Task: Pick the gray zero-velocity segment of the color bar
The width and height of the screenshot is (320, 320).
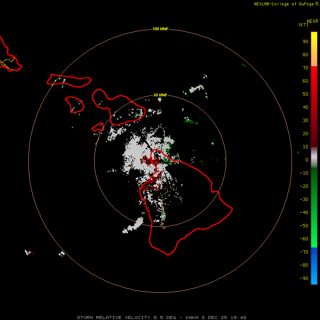Action: [x=314, y=158]
